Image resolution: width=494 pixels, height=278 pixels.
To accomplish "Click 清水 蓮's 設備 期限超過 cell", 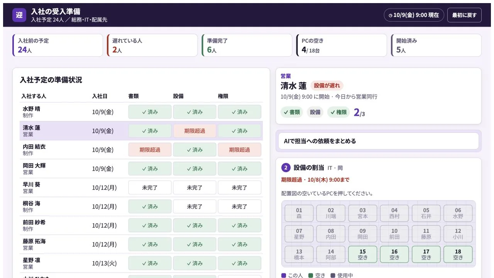I will tap(195, 131).
